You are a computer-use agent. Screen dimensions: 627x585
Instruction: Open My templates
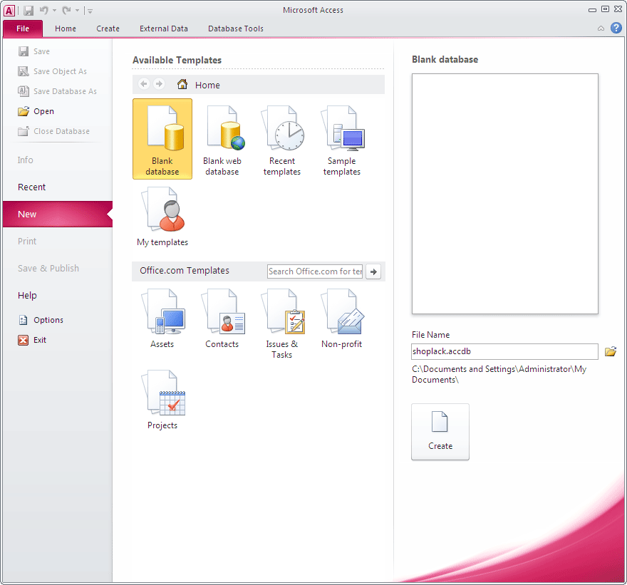pyautogui.click(x=162, y=217)
